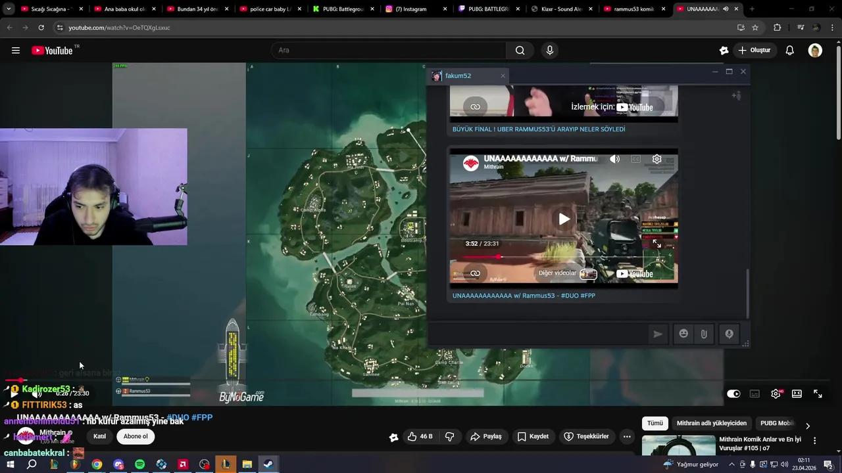Open Spotify from the Windows taskbar
842x473 pixels.
coord(139,464)
